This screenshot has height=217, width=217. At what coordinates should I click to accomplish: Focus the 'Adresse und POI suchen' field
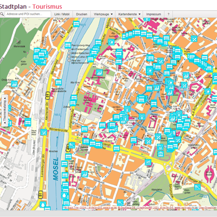coord(28,14)
